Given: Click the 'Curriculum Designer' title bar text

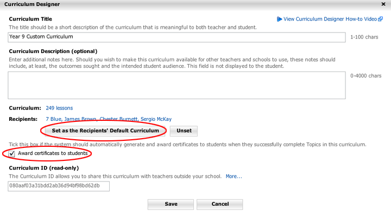Looking at the screenshot, I should click(x=32, y=4).
